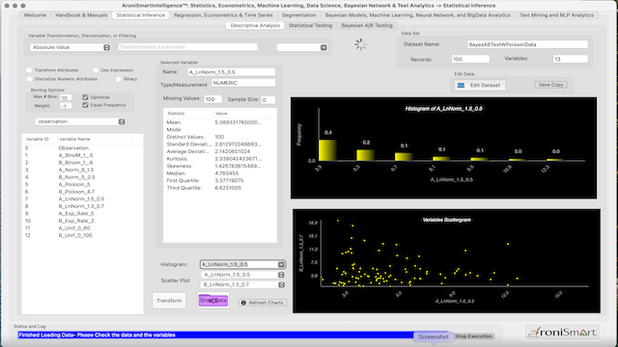Open Bayesian A/B Testing sub-tab
Image resolution: width=618 pixels, height=347 pixels.
click(x=367, y=25)
